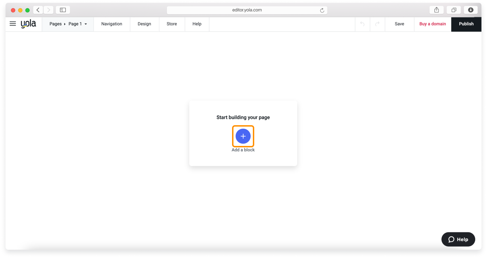This screenshot has height=258, width=487.
Task: Go back with the browser back arrow
Action: click(38, 10)
